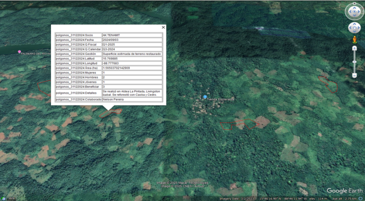
Task: Click the zoom slider handle
Action: tap(354, 62)
